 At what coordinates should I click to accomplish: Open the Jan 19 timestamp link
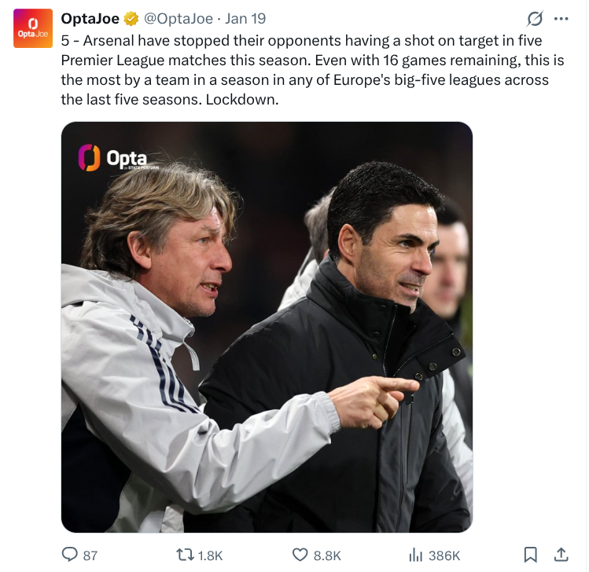(x=245, y=19)
